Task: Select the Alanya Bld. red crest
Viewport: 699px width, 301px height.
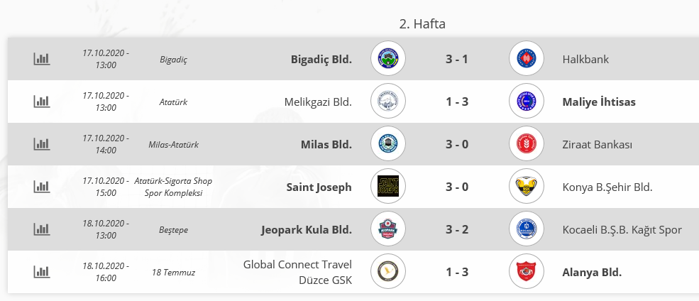Action: click(x=527, y=272)
